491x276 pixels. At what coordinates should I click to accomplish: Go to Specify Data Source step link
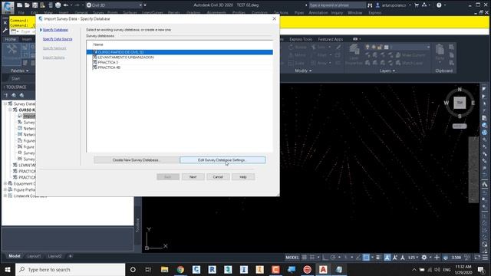tap(58, 39)
